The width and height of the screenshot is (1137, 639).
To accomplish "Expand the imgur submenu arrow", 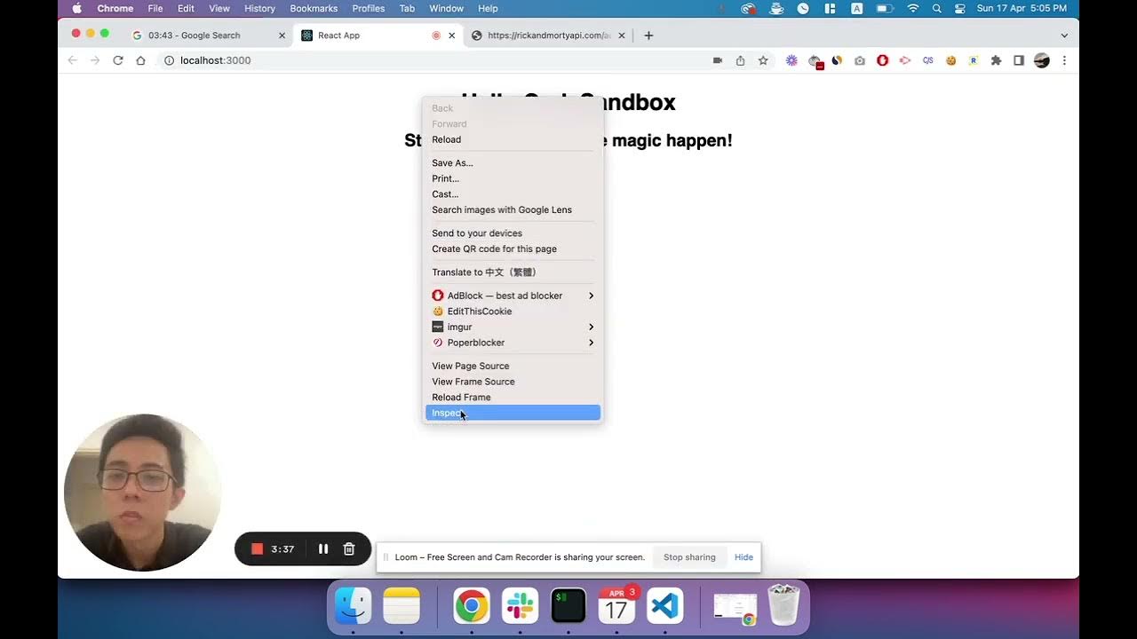I will (591, 327).
